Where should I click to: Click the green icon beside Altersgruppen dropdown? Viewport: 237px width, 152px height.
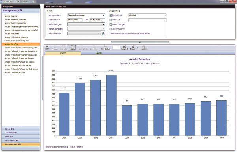(x=103, y=33)
